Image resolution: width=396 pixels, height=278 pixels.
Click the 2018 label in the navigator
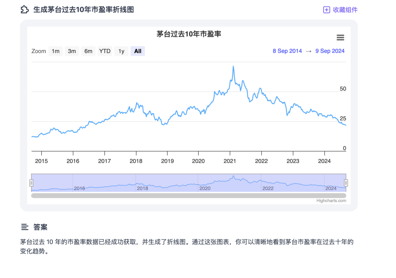point(142,188)
